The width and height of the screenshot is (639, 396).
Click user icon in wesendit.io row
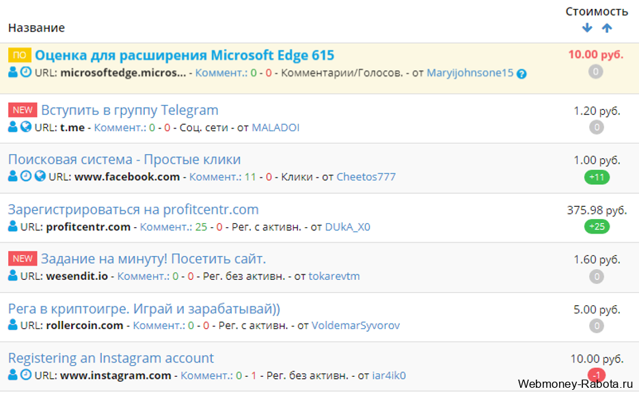click(13, 276)
